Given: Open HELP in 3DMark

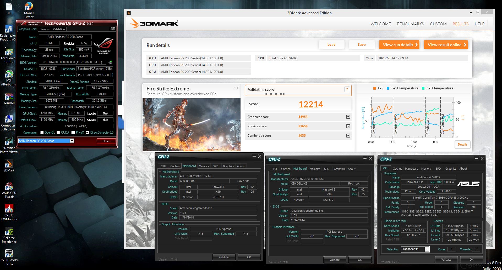Looking at the screenshot, I should coord(479,24).
